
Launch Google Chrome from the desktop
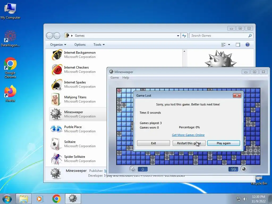[x=10, y=68]
